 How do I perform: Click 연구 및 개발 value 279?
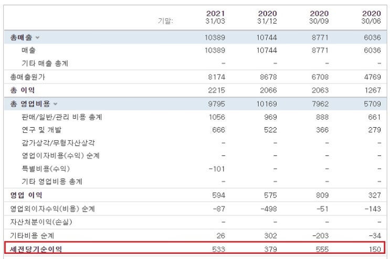tap(375, 130)
